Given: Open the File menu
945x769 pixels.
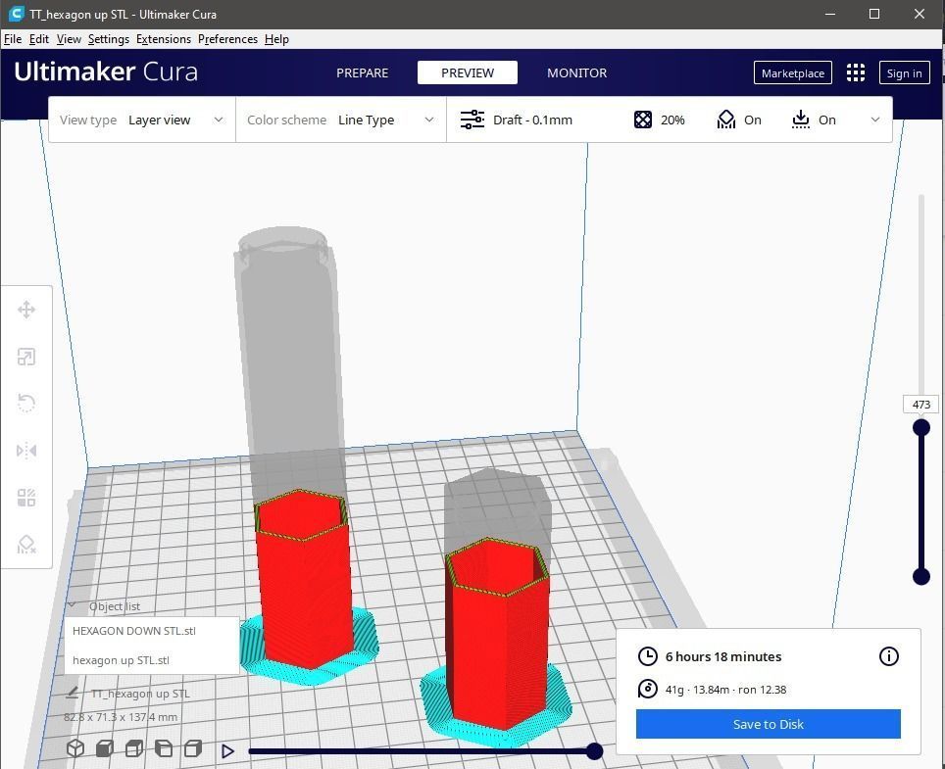Looking at the screenshot, I should (13, 39).
